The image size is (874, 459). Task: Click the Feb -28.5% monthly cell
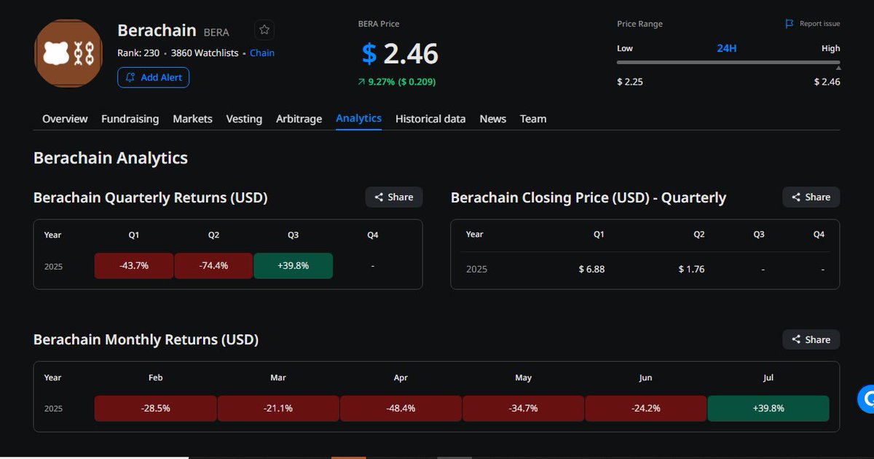pos(156,408)
